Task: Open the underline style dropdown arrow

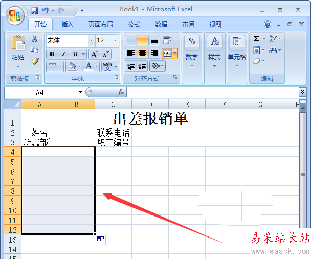Action: [x=84, y=54]
